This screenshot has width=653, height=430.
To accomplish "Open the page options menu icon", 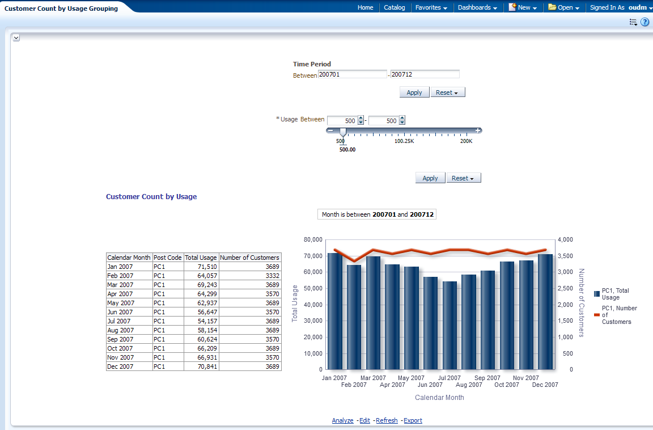I will pyautogui.click(x=633, y=22).
